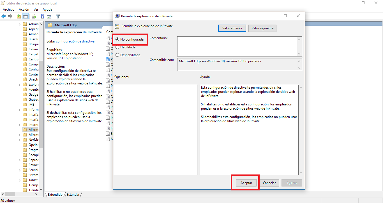This screenshot has height=203, width=383.
Task: Click the grey Forward arrow in toolbar
Action: pyautogui.click(x=10, y=16)
